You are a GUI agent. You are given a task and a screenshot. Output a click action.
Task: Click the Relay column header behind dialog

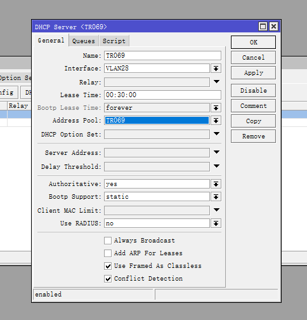click(x=19, y=106)
